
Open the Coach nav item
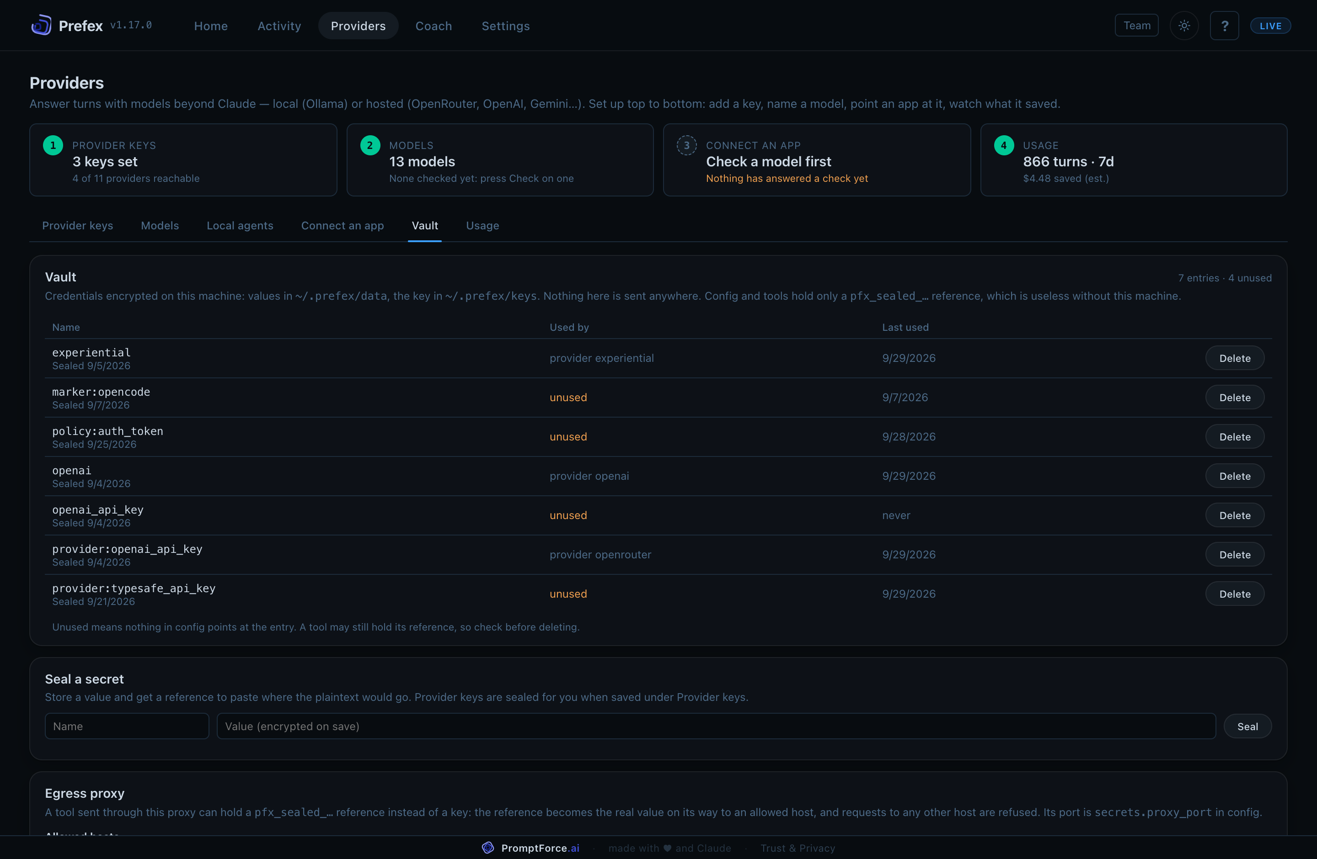pyautogui.click(x=434, y=26)
